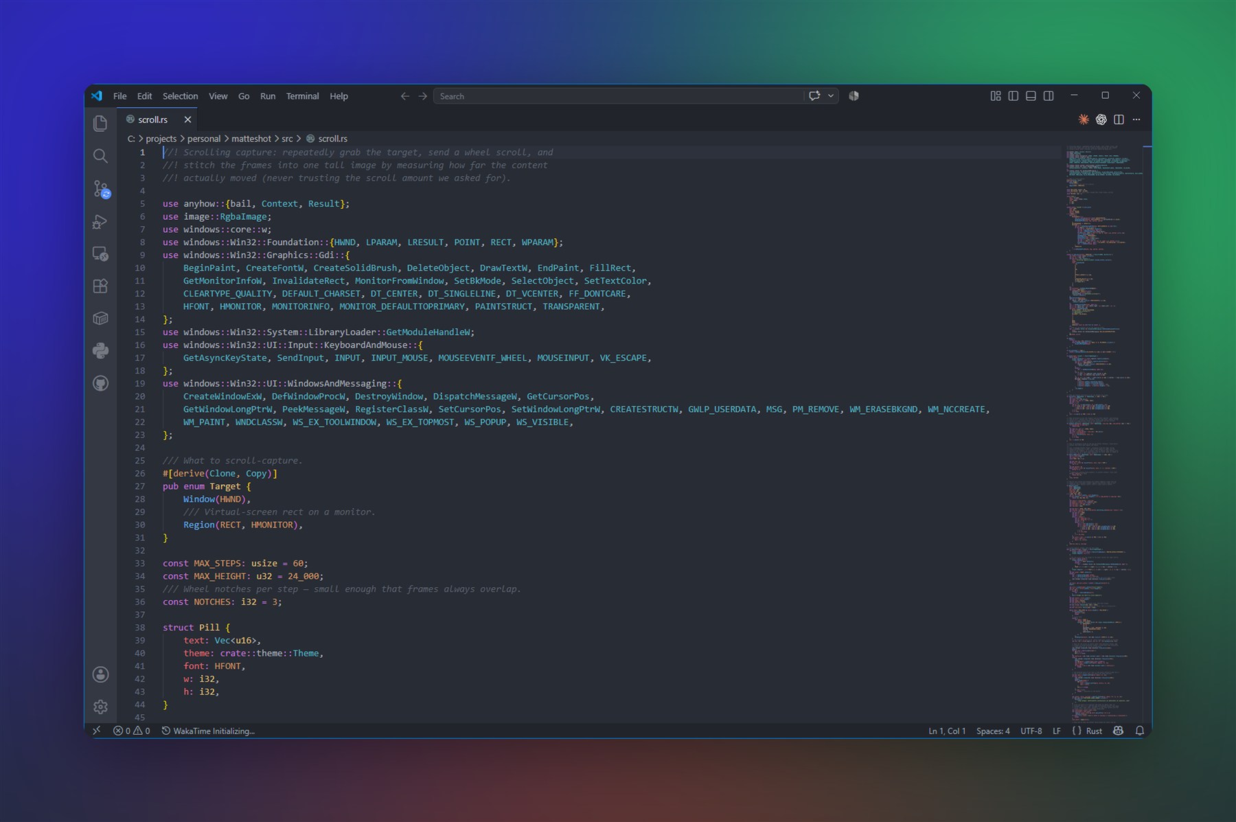Open the View menu

click(218, 96)
